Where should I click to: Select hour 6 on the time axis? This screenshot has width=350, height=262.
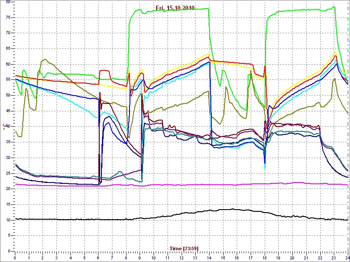click(x=98, y=258)
